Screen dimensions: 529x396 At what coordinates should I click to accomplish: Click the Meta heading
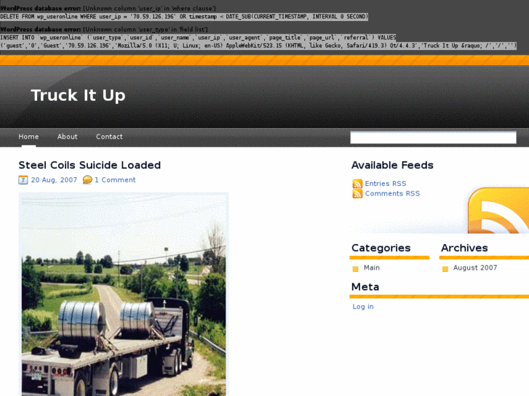click(x=365, y=287)
